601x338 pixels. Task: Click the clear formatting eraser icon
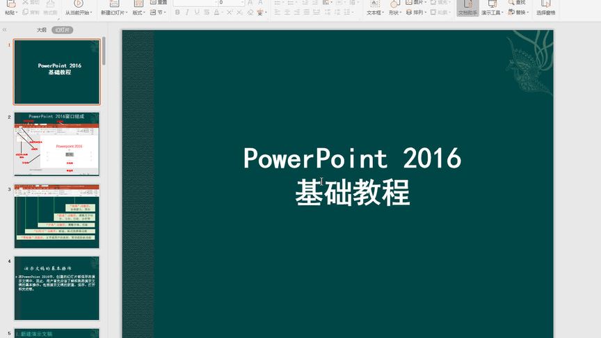(x=250, y=13)
